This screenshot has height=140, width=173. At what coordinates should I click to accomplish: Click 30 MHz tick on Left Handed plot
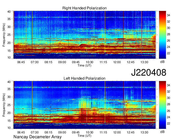[x=9, y=97]
